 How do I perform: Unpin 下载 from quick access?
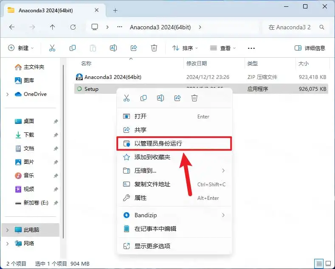pos(56,135)
